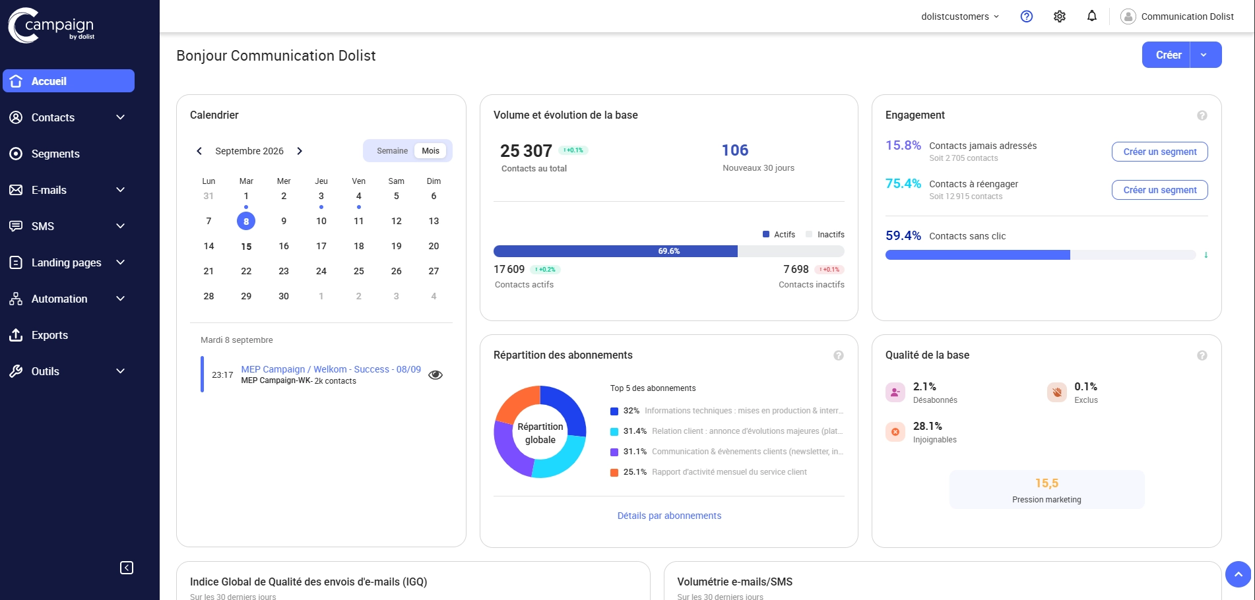
Task: Open Qualité de la base help icon
Action: tap(1202, 355)
